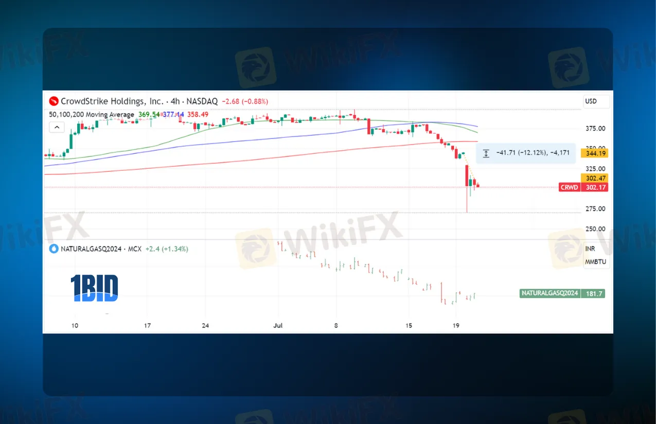
Task: Click the green 369.54 moving average value
Action: pos(149,114)
